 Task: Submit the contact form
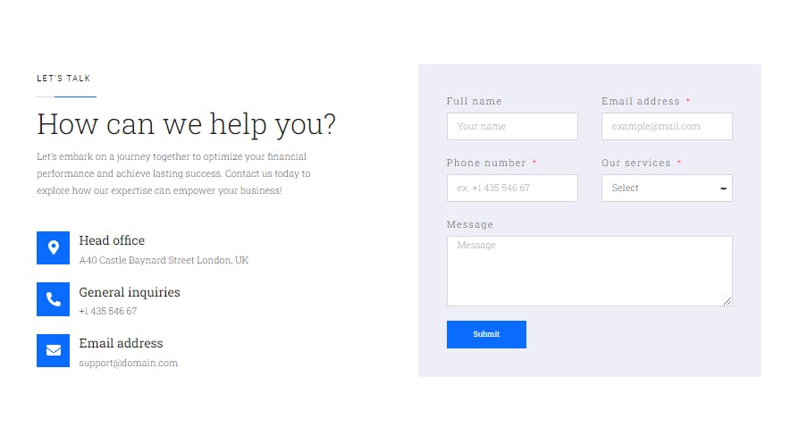coord(486,334)
